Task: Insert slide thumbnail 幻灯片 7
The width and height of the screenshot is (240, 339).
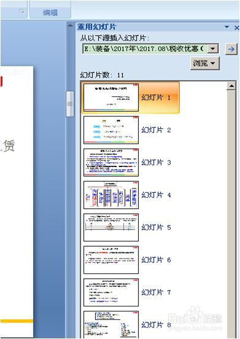Action: click(111, 292)
